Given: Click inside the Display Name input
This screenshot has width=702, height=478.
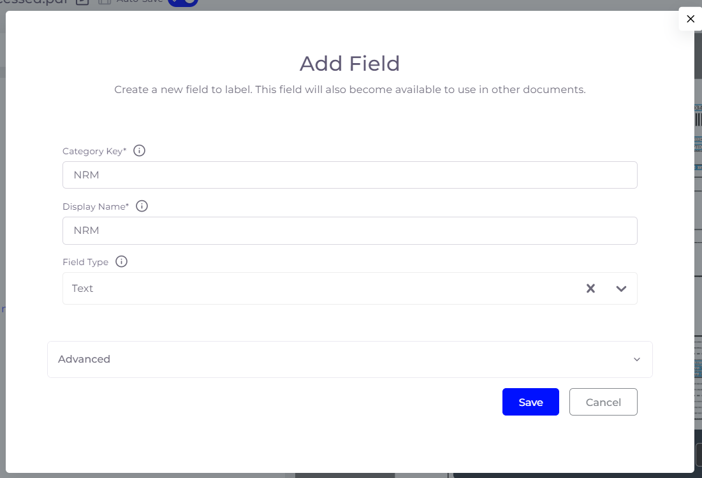Looking at the screenshot, I should 349,230.
